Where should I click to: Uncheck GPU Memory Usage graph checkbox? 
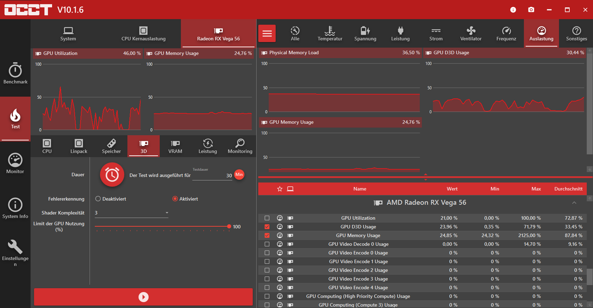click(267, 235)
